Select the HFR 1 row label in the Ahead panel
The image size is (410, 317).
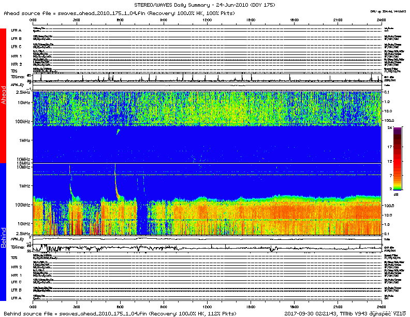(x=17, y=55)
